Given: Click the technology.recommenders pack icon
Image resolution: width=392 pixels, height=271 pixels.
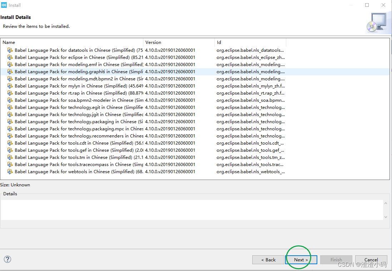Looking at the screenshot, I should tap(10, 136).
